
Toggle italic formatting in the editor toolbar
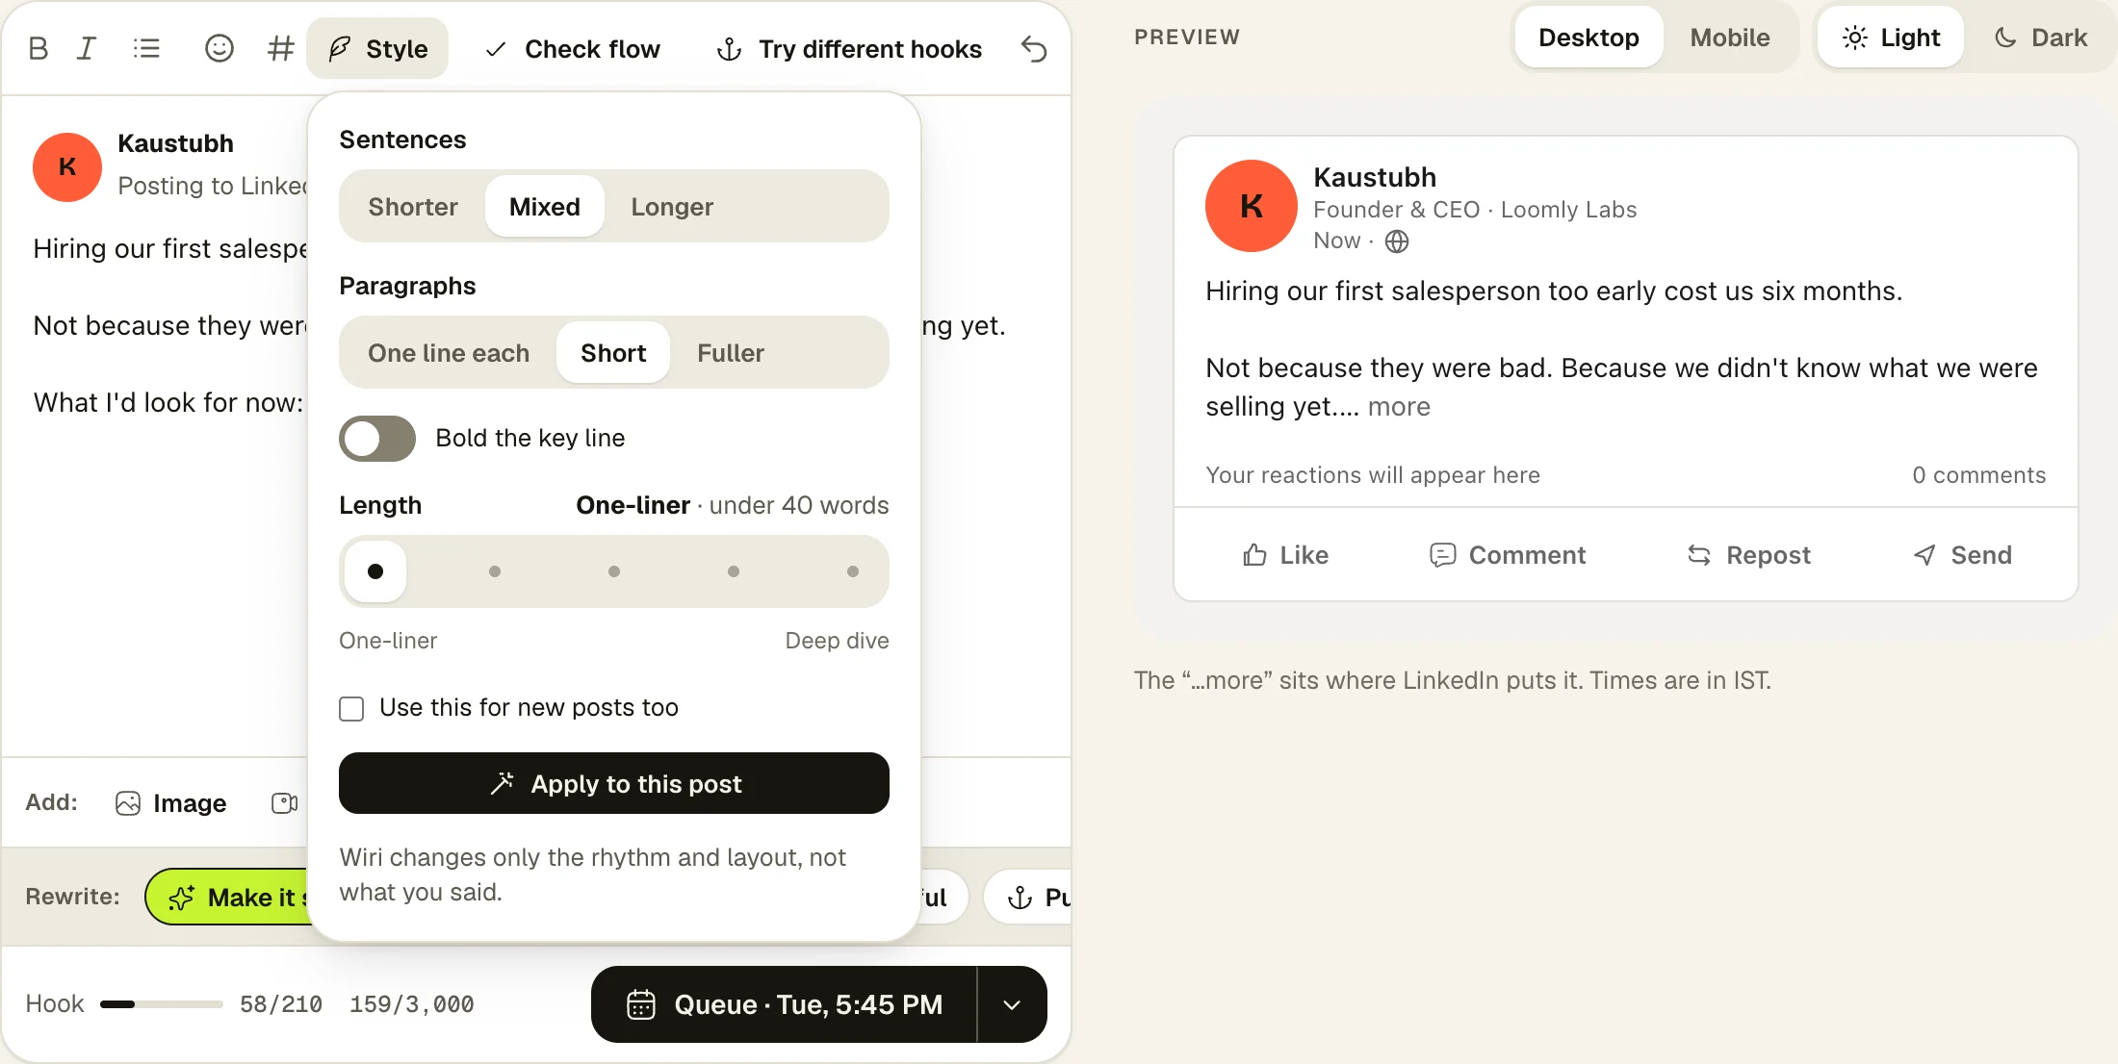point(87,48)
